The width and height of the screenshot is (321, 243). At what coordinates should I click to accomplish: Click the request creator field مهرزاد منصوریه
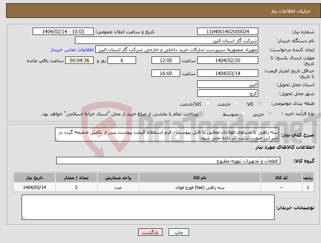coord(177,50)
